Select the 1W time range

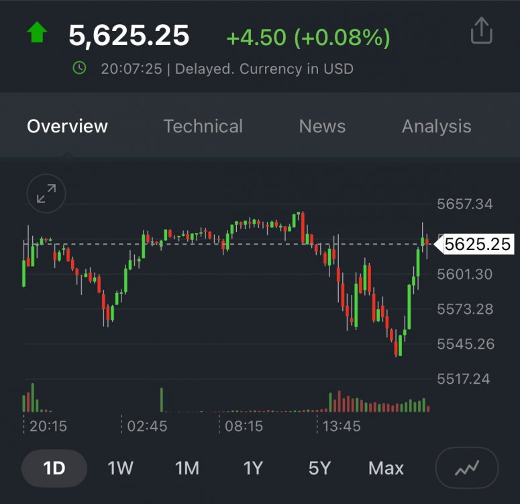click(x=121, y=468)
